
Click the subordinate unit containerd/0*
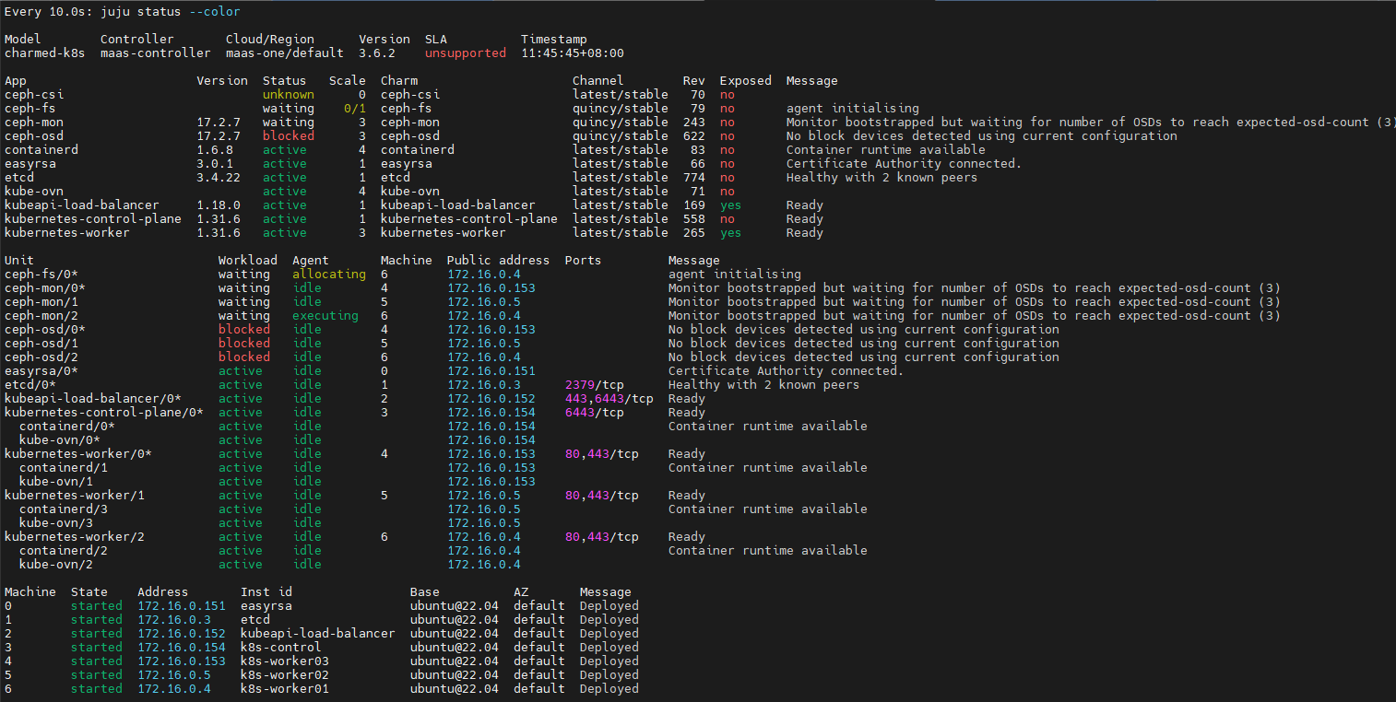[x=67, y=426]
